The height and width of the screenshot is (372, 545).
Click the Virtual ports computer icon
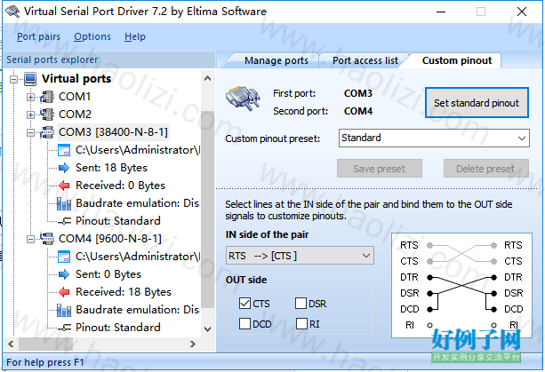(30, 79)
